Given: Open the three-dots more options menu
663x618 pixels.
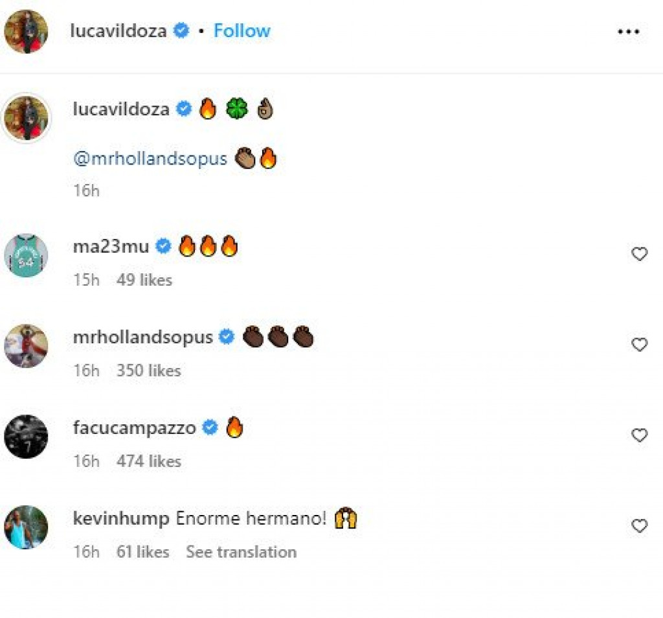Looking at the screenshot, I should point(628,31).
